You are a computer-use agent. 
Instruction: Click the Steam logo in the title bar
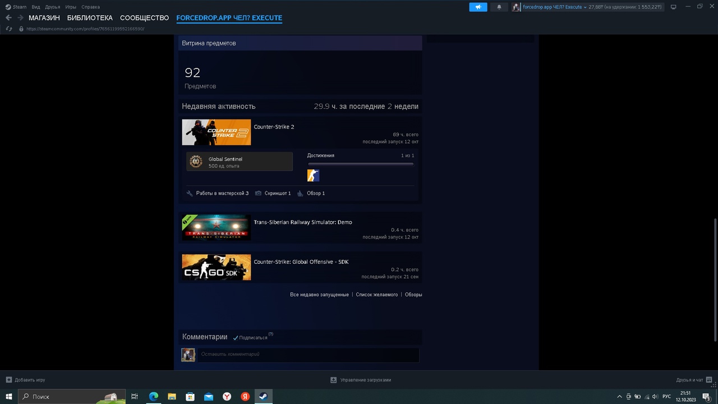[8, 7]
